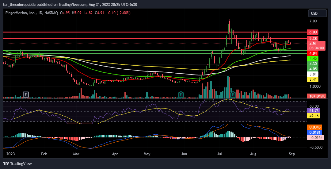
Task: Click the blue 0.0181 MACD value label
Action: (315, 133)
